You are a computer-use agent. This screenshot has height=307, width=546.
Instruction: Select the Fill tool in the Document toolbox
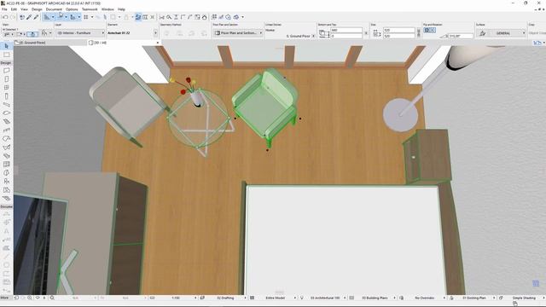(x=6, y=248)
